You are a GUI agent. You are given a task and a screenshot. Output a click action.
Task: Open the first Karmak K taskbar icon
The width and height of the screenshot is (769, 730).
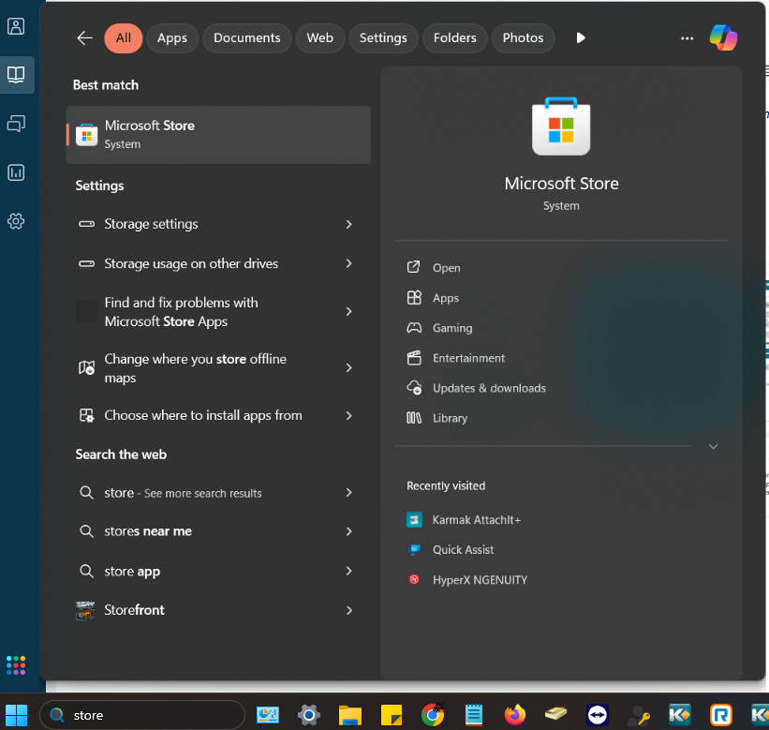pyautogui.click(x=680, y=715)
